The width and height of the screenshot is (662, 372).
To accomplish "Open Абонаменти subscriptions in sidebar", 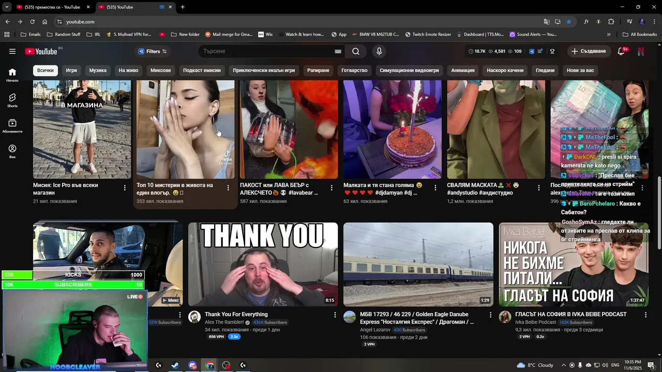I will coord(12,126).
